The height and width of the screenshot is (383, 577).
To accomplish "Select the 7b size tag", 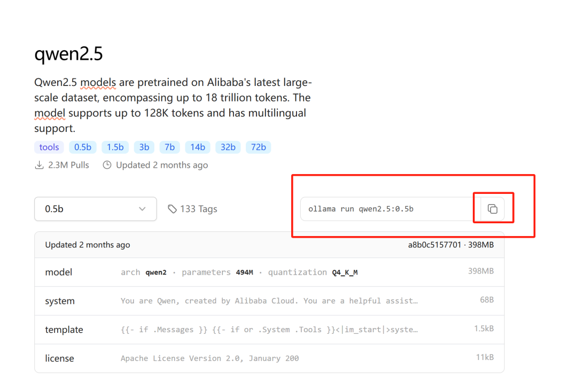I will 170,147.
